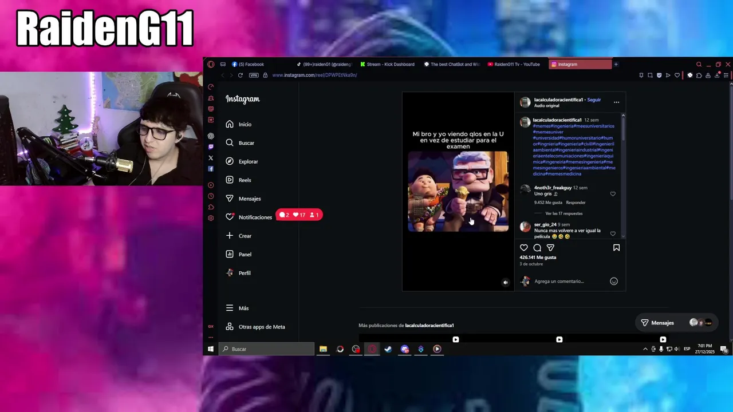Click 426.141 Me gusta likes count

click(x=538, y=257)
